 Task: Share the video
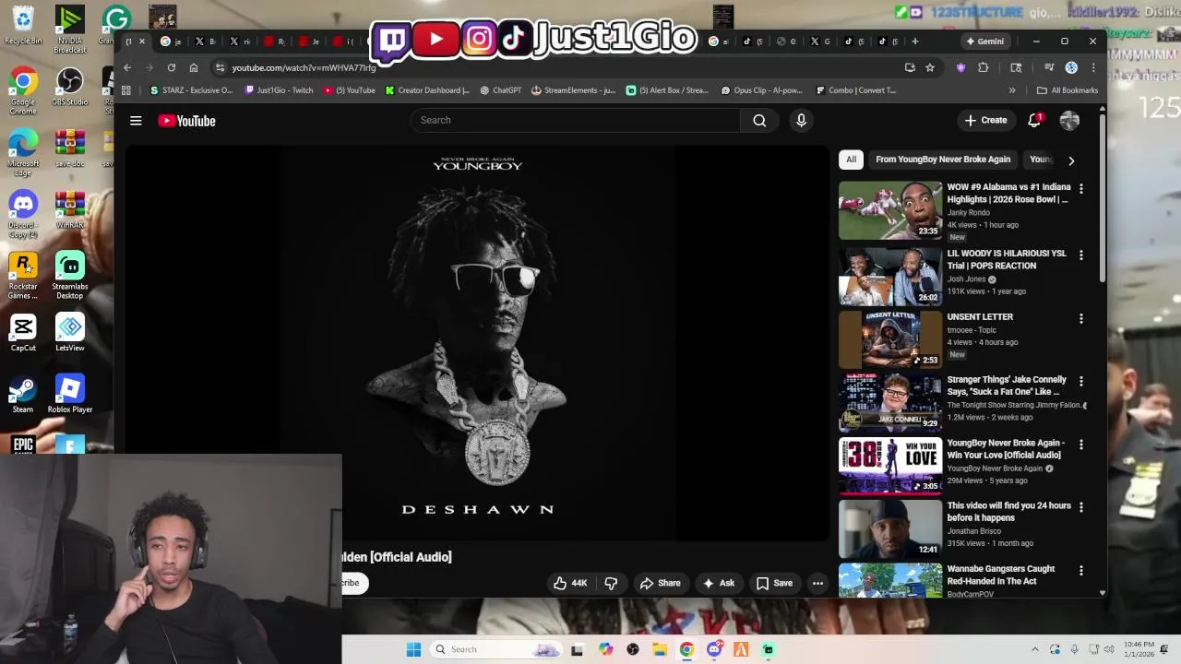pos(661,583)
